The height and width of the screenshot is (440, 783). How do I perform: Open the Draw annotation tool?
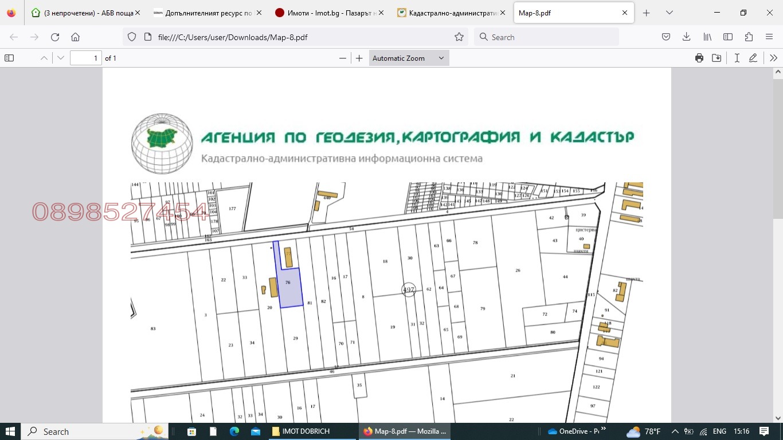pos(753,58)
